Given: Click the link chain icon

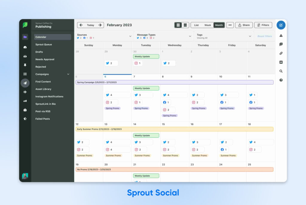Looking at the screenshot, I should point(281,53).
